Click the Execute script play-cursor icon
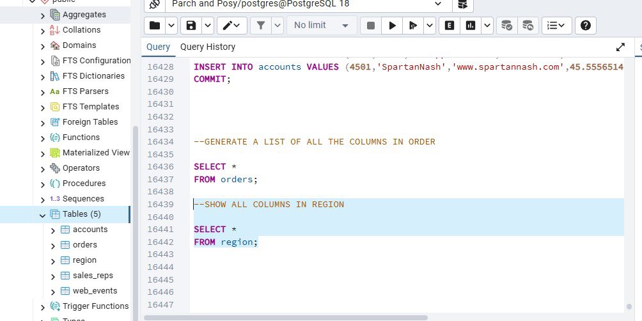This screenshot has width=642, height=321. [412, 26]
